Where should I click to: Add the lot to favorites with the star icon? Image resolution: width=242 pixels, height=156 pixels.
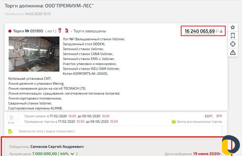pyautogui.click(x=233, y=27)
